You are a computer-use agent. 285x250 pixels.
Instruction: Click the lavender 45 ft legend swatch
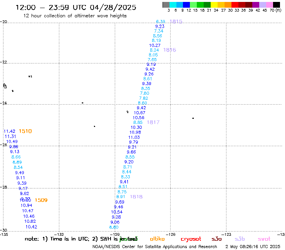pos(263,5)
